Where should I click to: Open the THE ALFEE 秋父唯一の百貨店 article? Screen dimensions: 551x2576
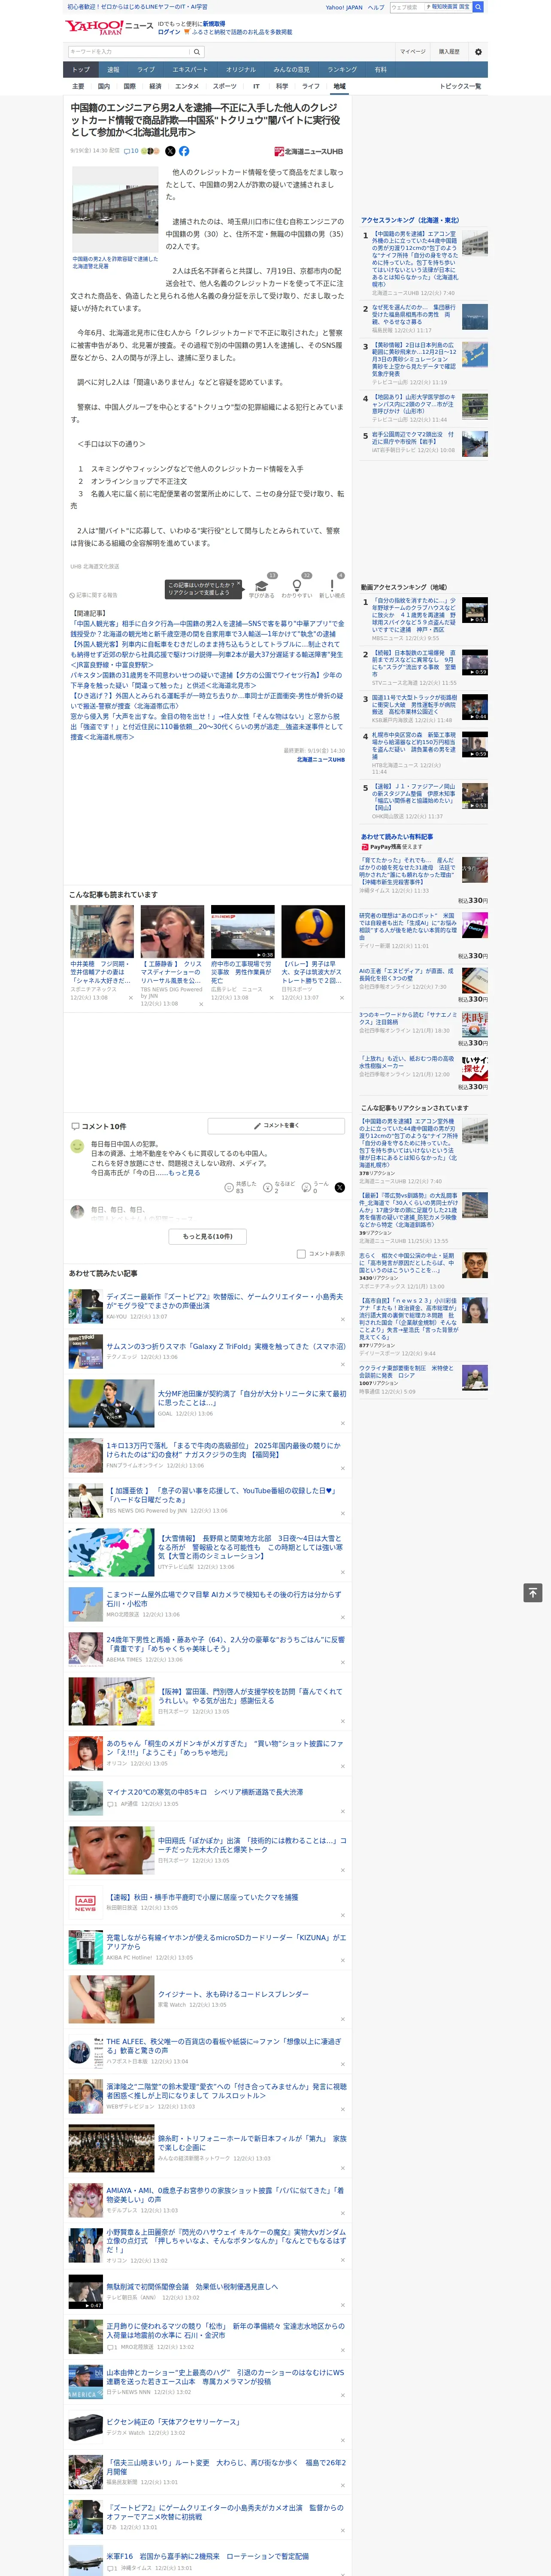(x=225, y=2046)
